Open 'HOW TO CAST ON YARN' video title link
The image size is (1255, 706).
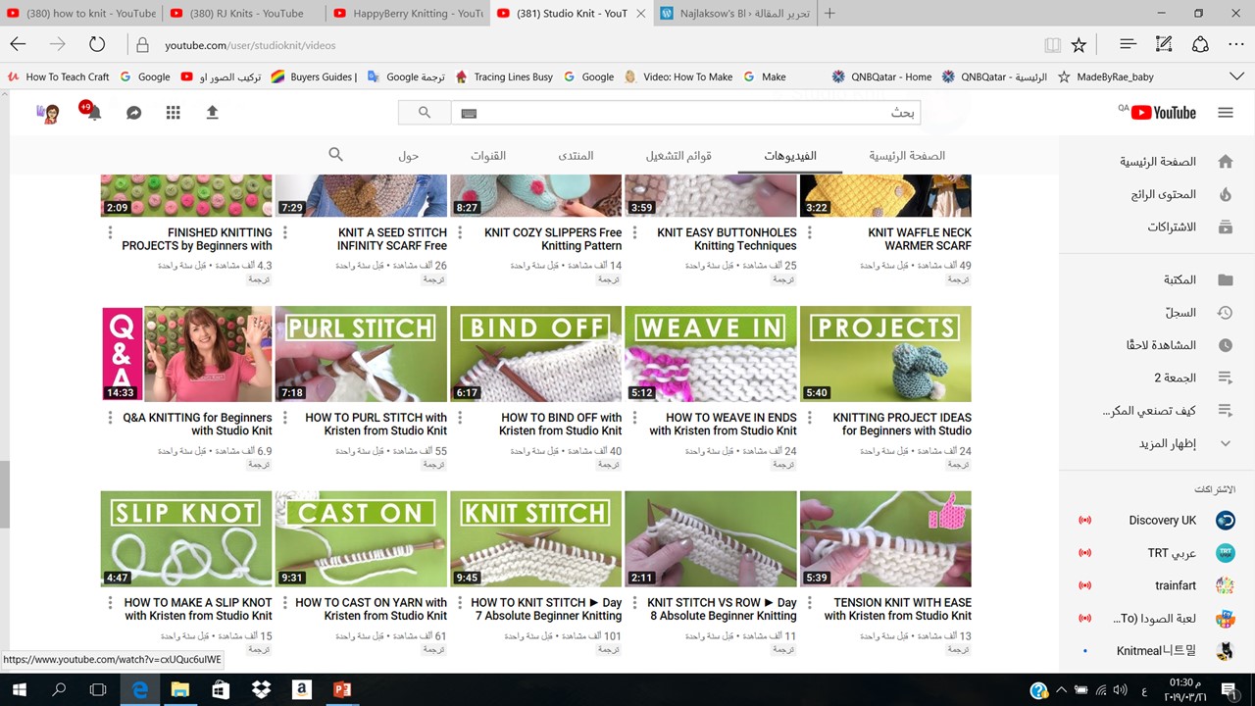coord(371,609)
